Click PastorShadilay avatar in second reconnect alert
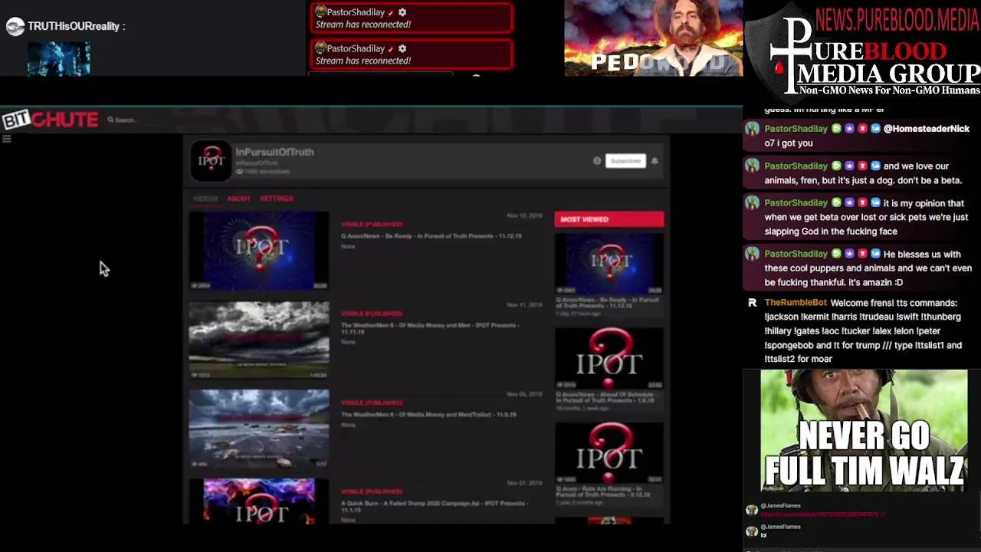Screen dimensions: 981x552 coord(320,48)
